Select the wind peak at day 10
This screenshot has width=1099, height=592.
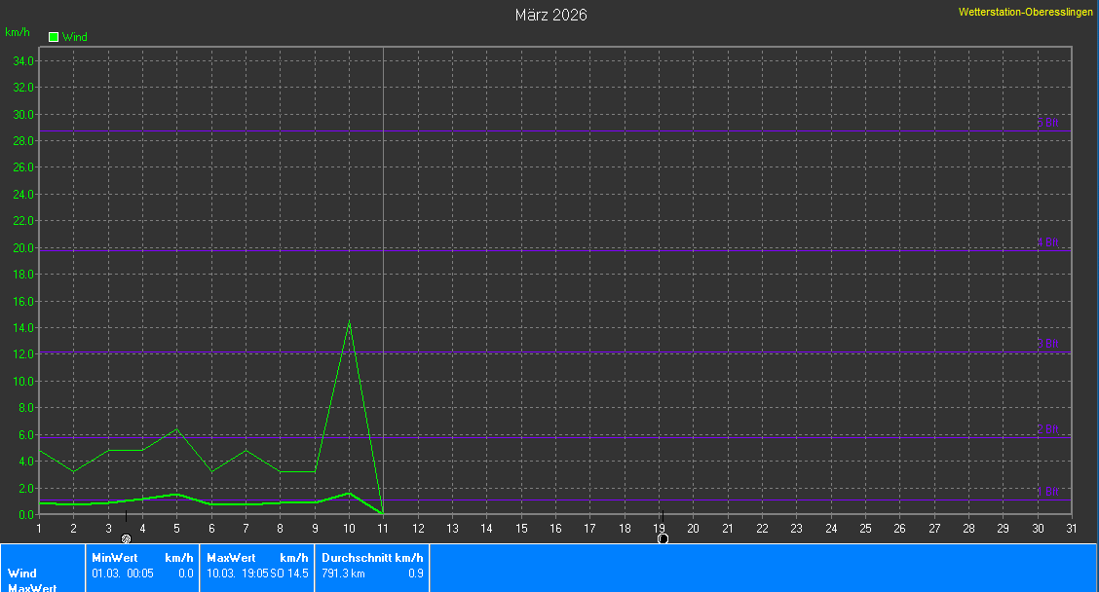tap(349, 322)
